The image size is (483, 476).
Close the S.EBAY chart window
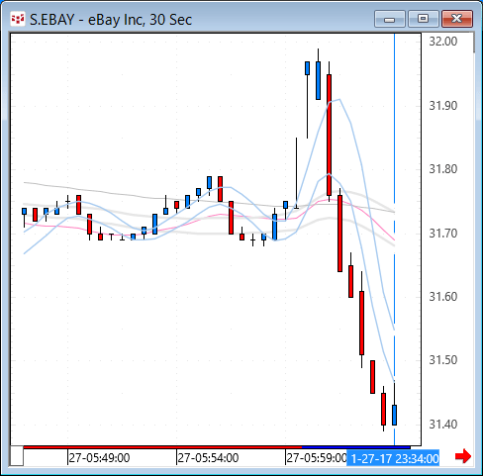tap(457, 19)
